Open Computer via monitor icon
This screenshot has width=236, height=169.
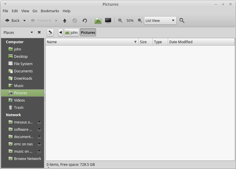pos(108,20)
